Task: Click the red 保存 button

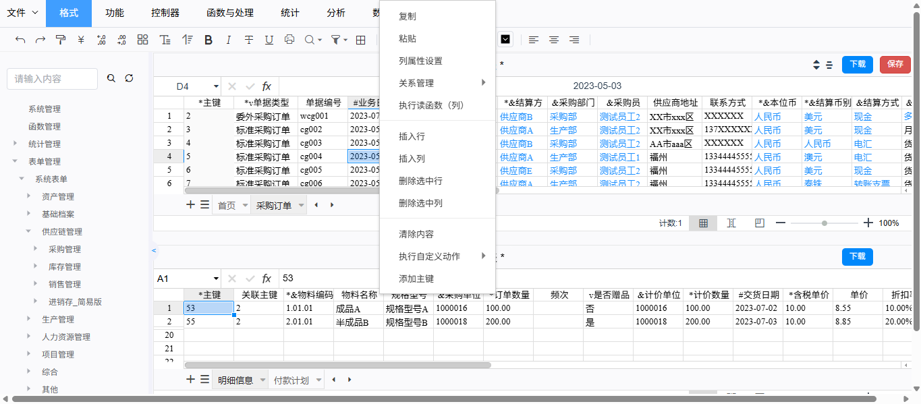Action: 895,64
